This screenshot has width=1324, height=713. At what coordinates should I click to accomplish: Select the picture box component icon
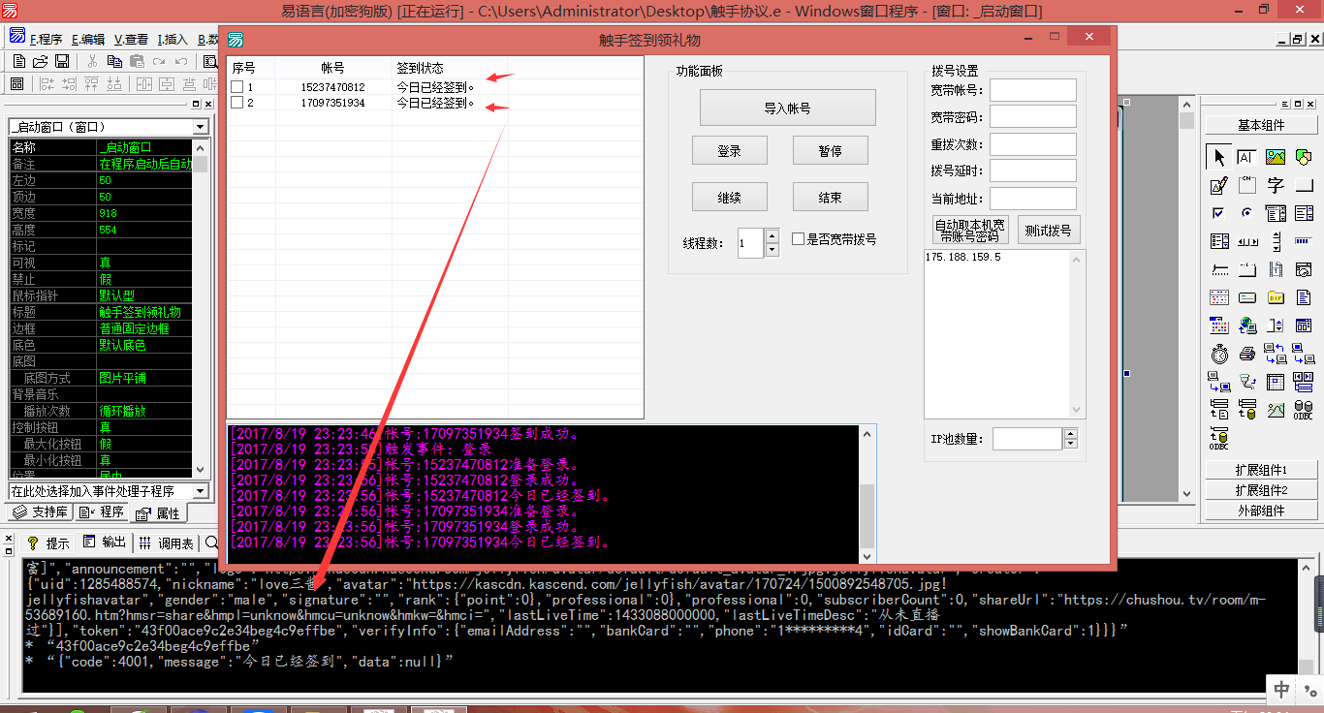pyautogui.click(x=1276, y=157)
